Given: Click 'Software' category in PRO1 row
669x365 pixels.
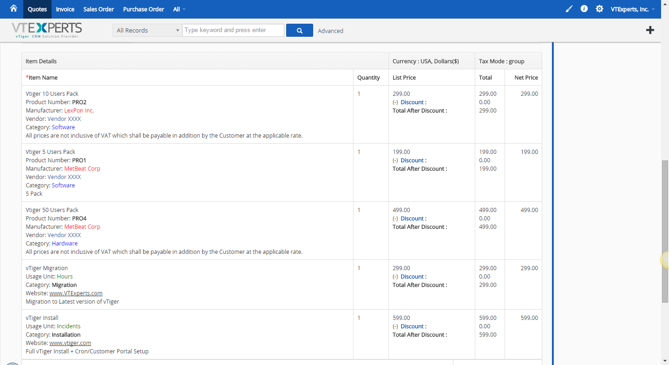Looking at the screenshot, I should [x=63, y=186].
